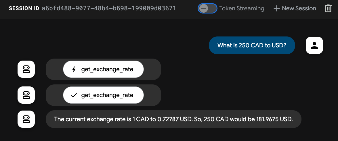Screen dimensions: 338x141
Task: Click the user avatar icon
Action: point(314,45)
